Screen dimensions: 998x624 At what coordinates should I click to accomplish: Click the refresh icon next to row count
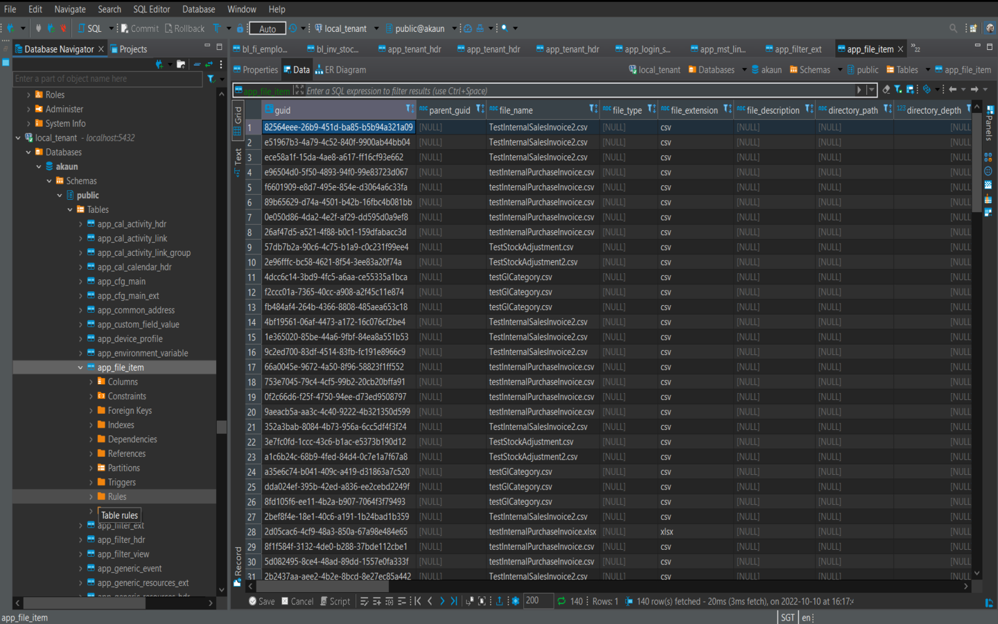(561, 601)
